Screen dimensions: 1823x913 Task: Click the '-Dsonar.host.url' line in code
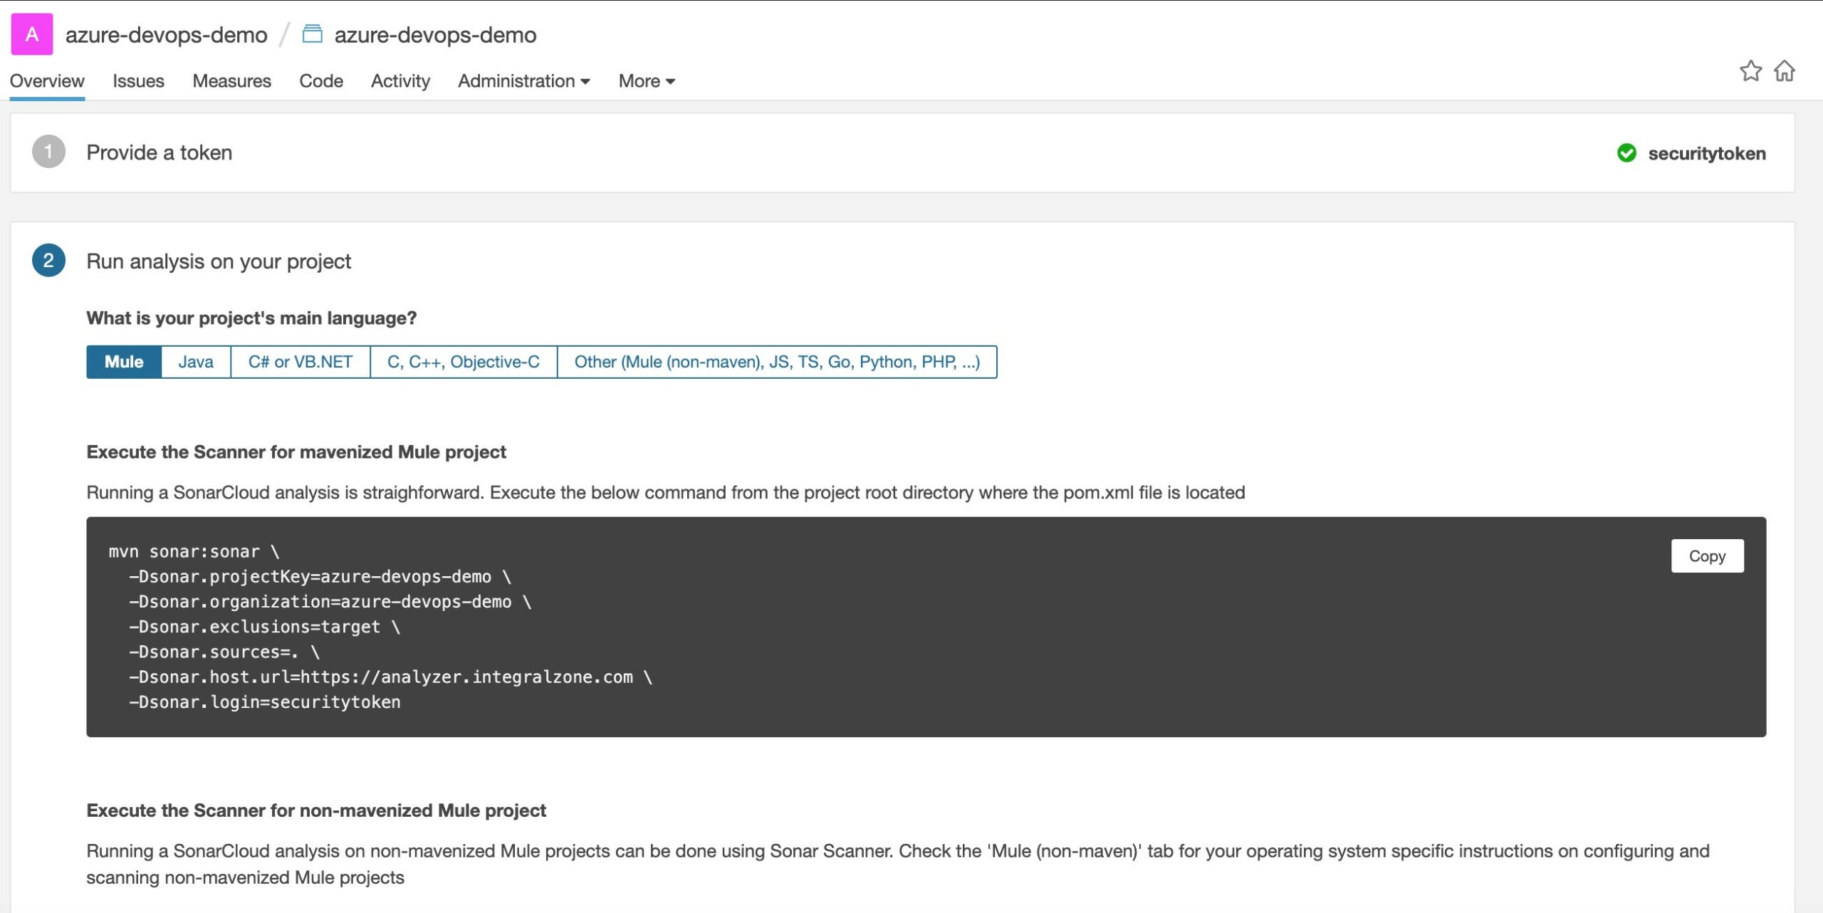390,677
